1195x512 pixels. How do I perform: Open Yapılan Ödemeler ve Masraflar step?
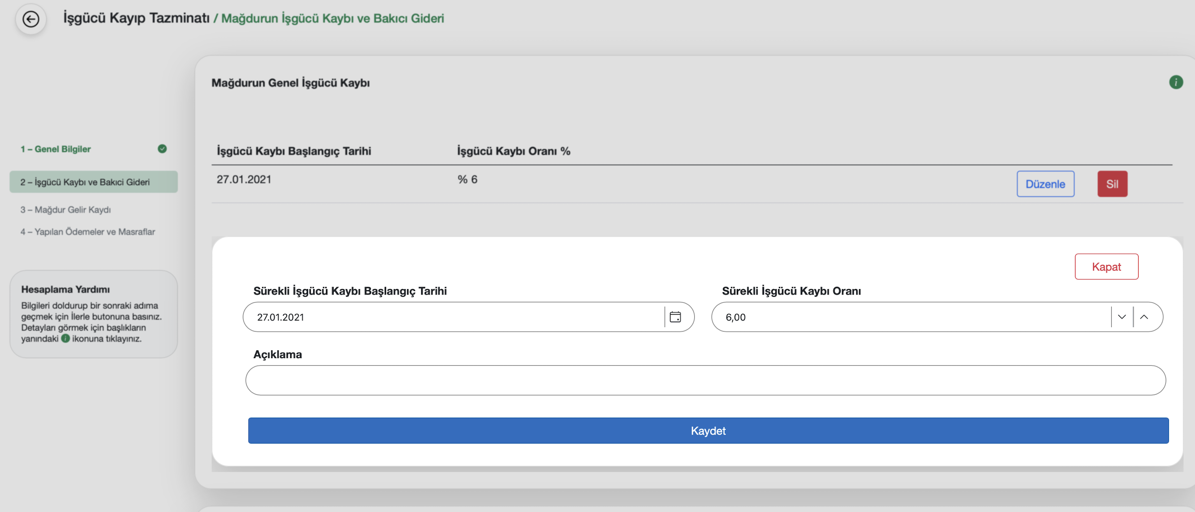click(x=88, y=232)
